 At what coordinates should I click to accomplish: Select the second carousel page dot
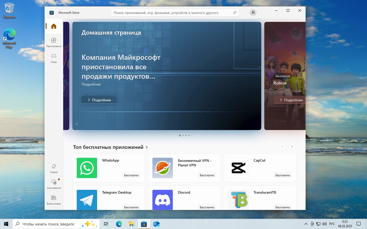click(x=183, y=136)
